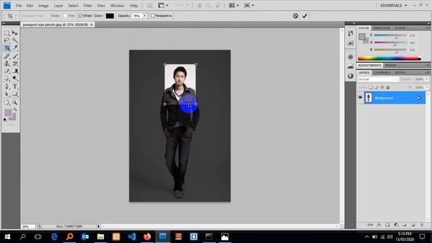
Task: Select the Healing Brush tool
Action: [x=7, y=56]
